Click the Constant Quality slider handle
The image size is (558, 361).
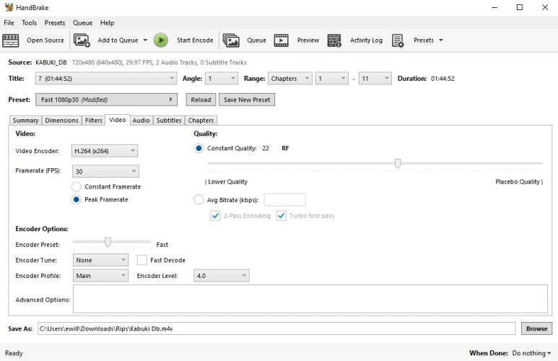(x=398, y=164)
